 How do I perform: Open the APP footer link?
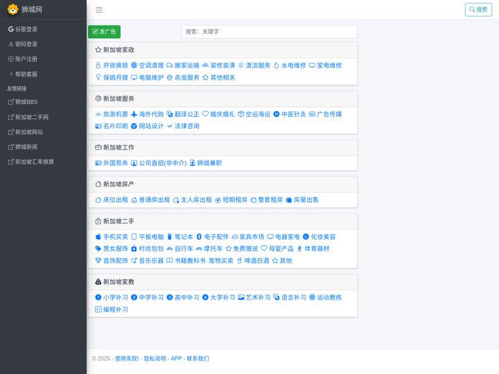click(x=176, y=359)
